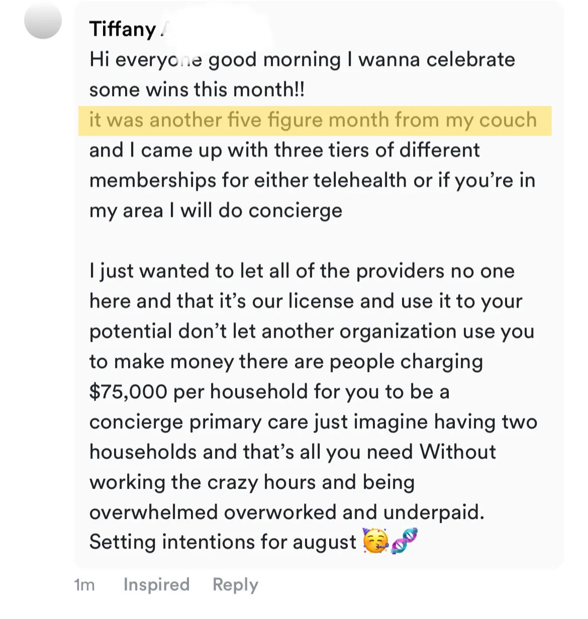Click Reply under the comment
This screenshot has height=619, width=588.
pyautogui.click(x=235, y=584)
